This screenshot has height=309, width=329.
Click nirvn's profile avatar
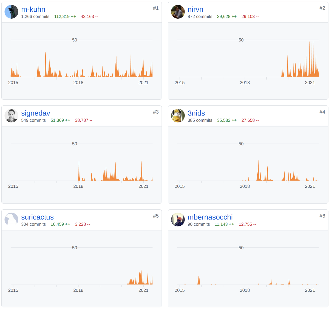point(178,12)
